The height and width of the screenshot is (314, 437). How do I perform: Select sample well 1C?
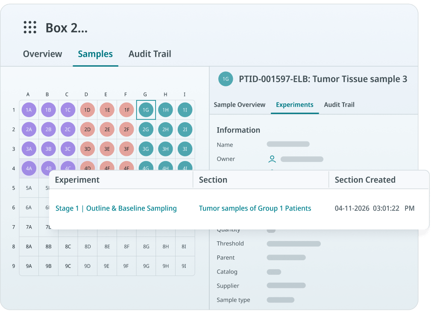coord(68,110)
